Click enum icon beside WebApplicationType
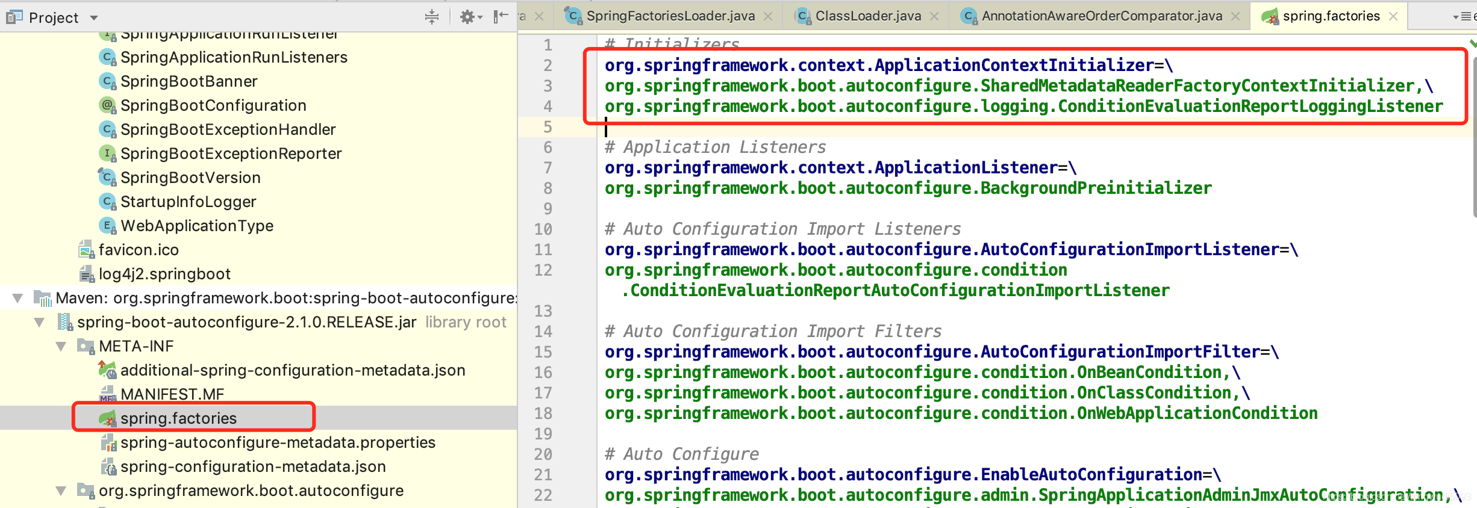 (107, 226)
